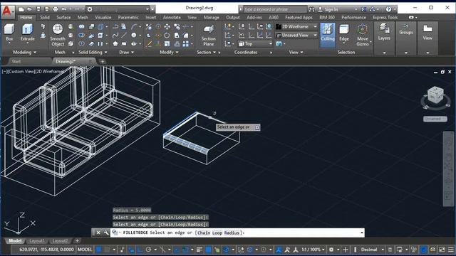Choose the Radius option in command line
Screen dimensions: 456x256
click(232, 233)
